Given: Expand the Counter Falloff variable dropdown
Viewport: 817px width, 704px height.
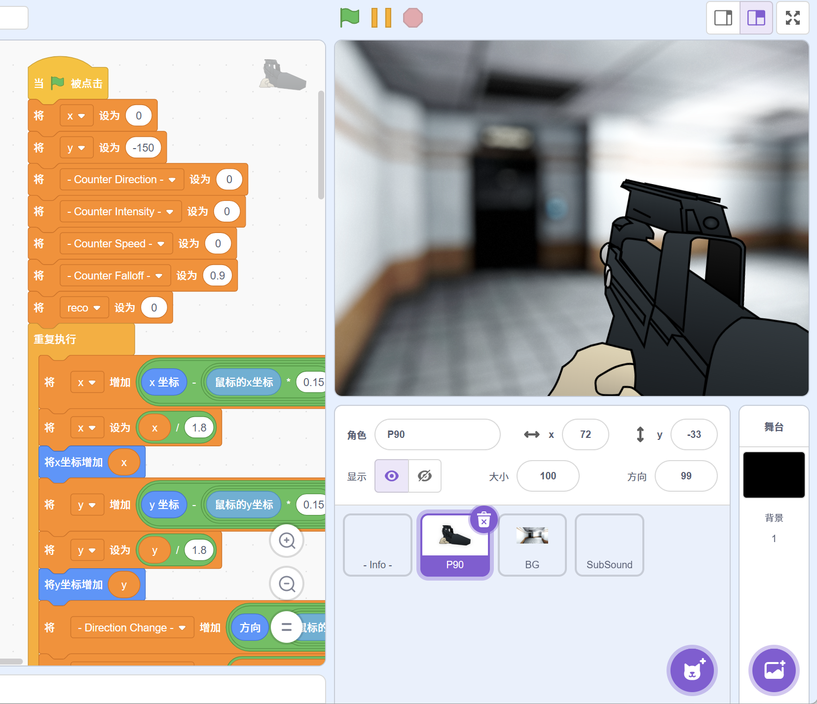Looking at the screenshot, I should (x=159, y=276).
